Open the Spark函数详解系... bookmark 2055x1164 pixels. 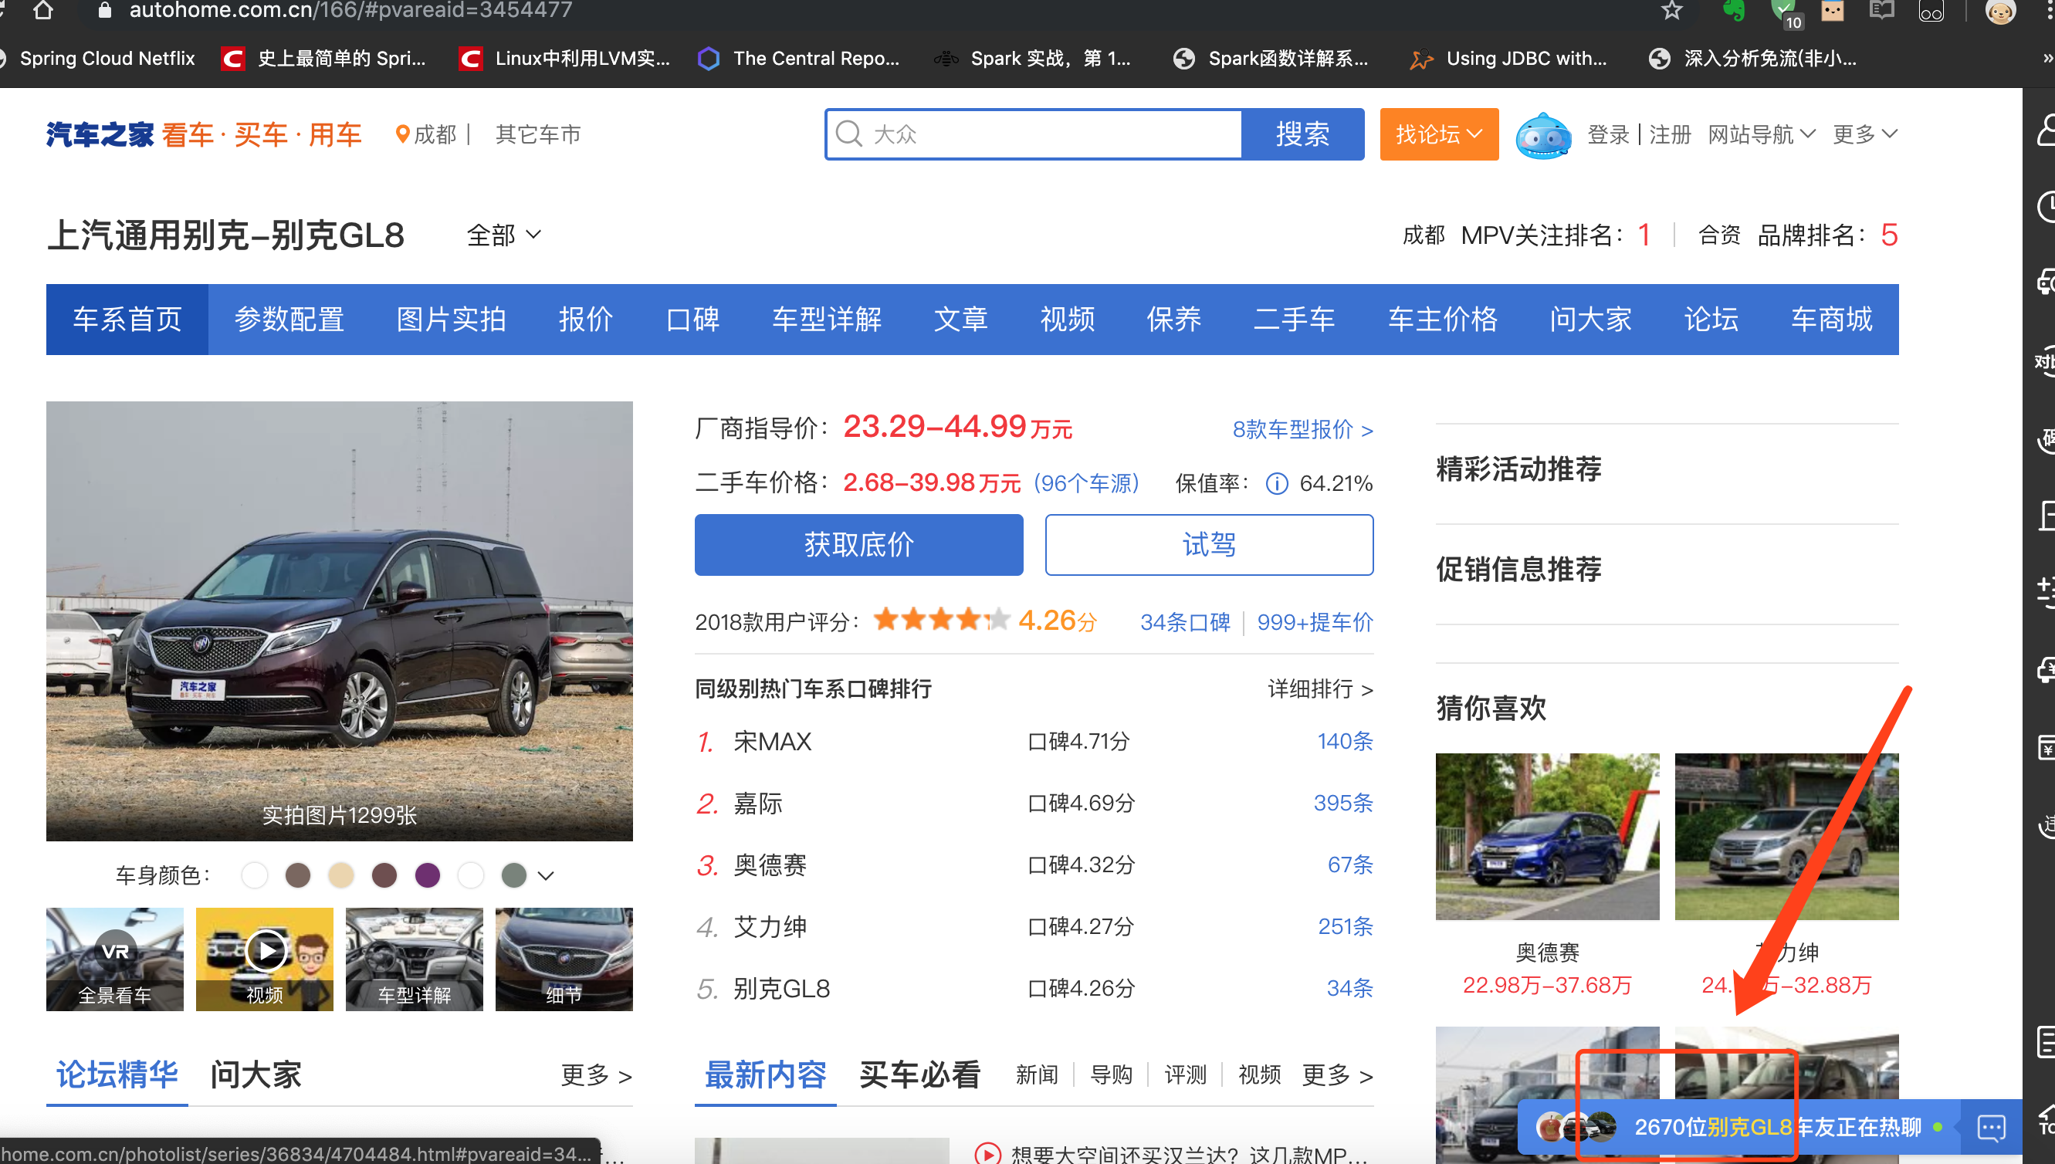[1271, 59]
